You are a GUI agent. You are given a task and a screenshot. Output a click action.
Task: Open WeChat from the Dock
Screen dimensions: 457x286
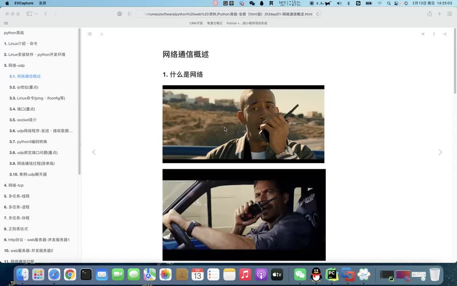[300, 274]
